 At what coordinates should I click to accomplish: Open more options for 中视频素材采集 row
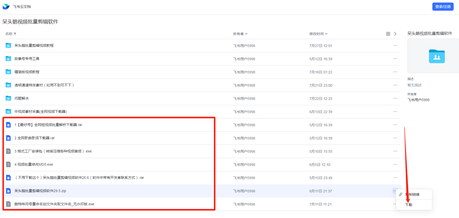[x=395, y=112]
